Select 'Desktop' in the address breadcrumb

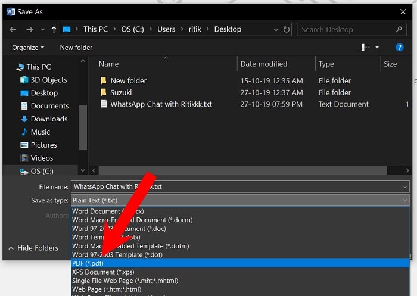(228, 29)
